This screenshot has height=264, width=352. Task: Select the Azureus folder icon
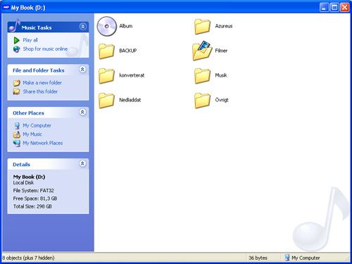tap(202, 27)
